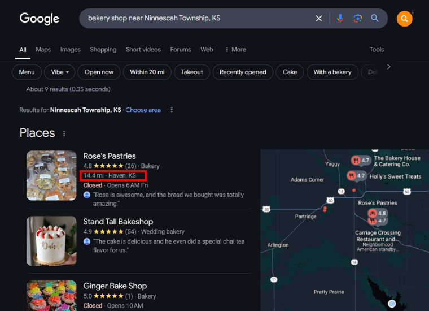The width and height of the screenshot is (429, 311).
Task: Open the three-dot menu next to Choose area
Action: pos(172,110)
